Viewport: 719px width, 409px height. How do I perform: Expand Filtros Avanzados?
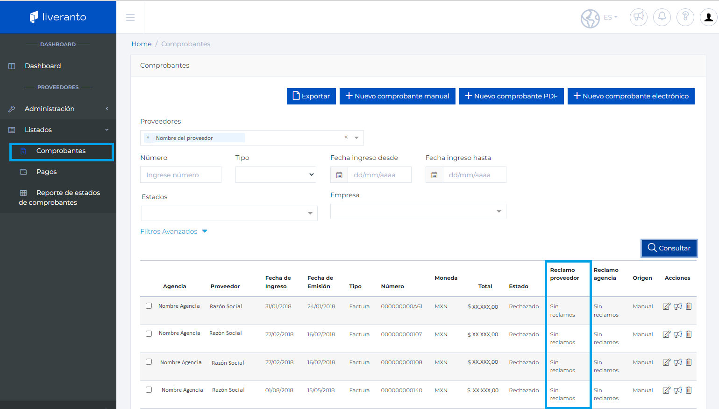[x=174, y=231]
